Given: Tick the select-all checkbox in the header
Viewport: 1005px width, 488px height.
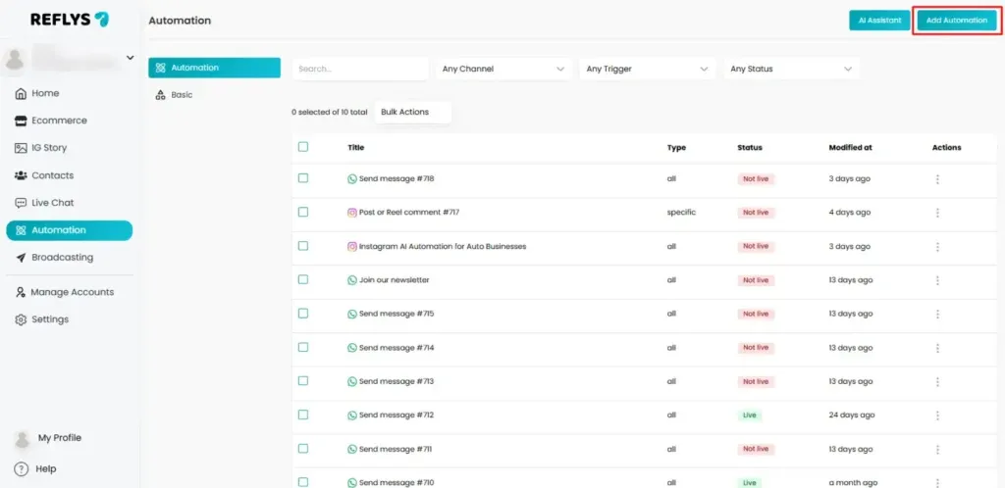Looking at the screenshot, I should pos(303,147).
